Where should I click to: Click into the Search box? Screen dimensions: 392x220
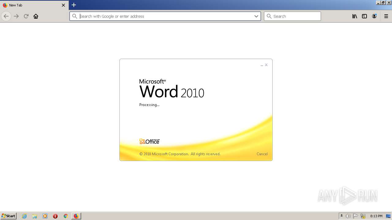[x=292, y=16]
